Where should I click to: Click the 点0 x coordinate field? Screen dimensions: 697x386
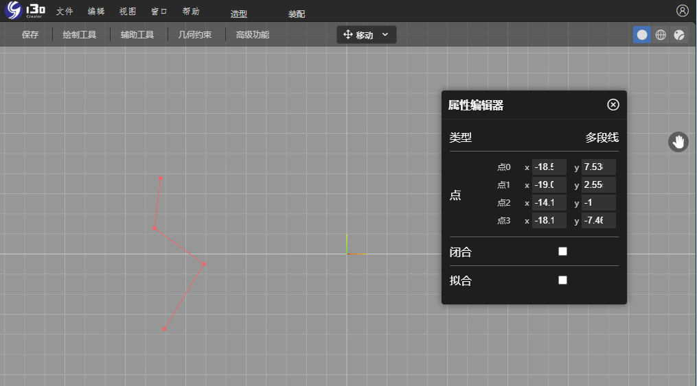[x=549, y=167]
